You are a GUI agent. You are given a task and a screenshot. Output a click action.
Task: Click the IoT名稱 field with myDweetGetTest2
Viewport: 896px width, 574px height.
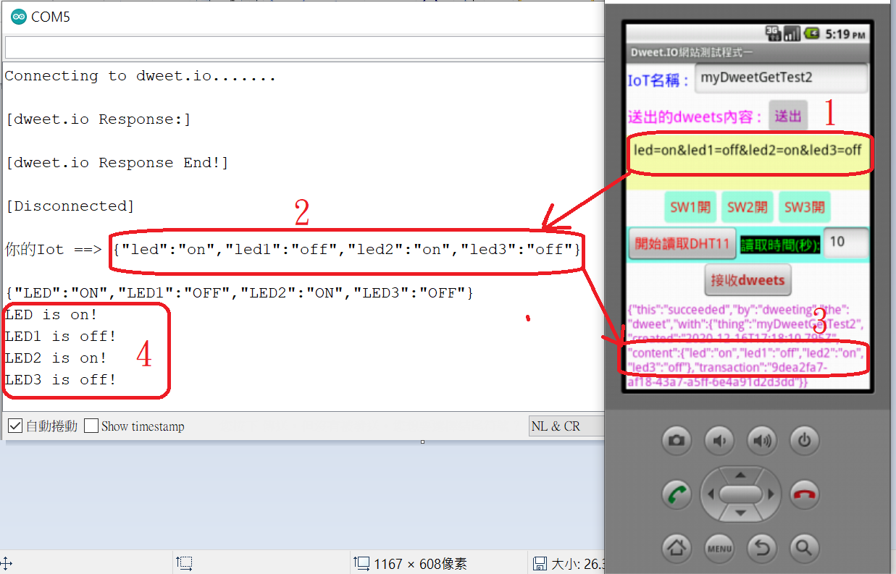pyautogui.click(x=781, y=78)
